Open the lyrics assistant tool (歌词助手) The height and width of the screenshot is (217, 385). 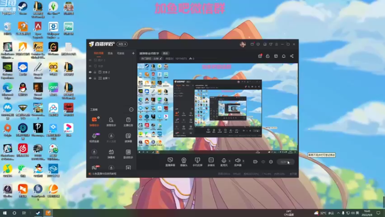[128, 154]
